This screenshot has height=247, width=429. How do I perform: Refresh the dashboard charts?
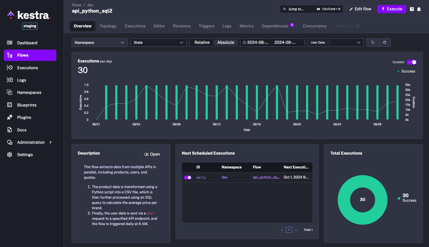(x=385, y=43)
